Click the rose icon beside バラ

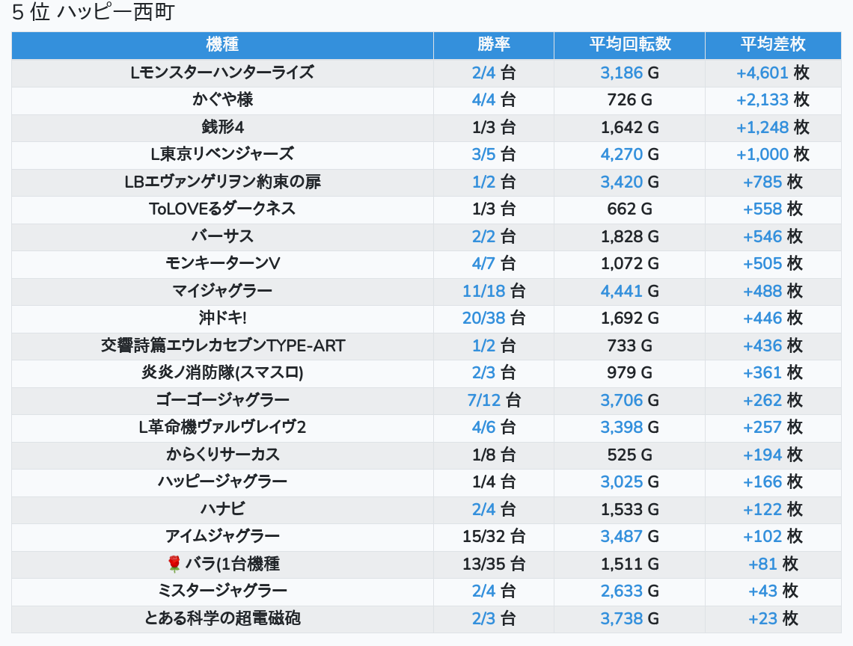click(x=174, y=564)
